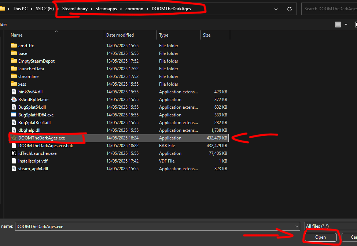Click the 13/05/2025 17:42 date cell
The width and height of the screenshot is (357, 246).
122,161
